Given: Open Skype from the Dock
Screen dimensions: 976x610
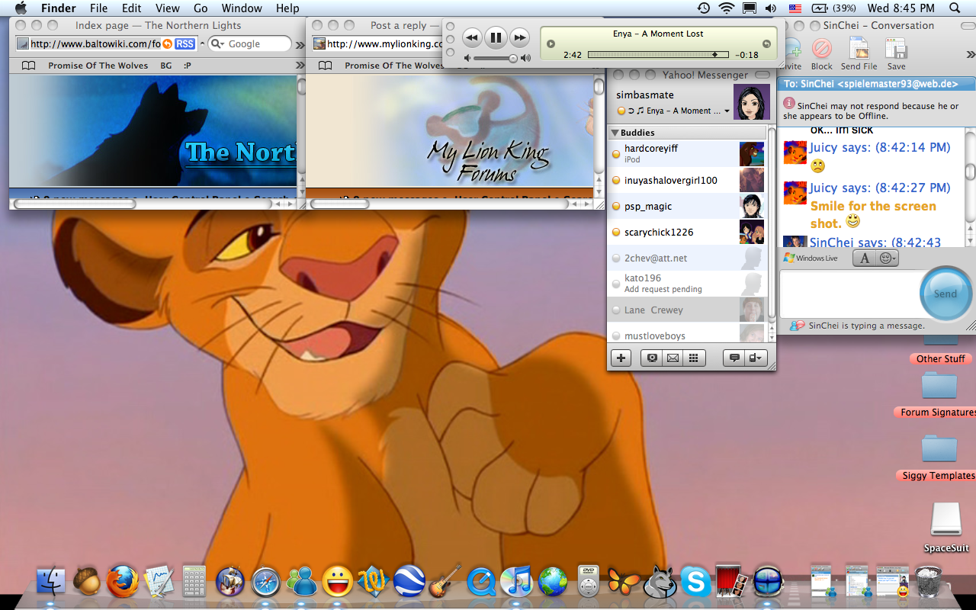Looking at the screenshot, I should (x=695, y=583).
